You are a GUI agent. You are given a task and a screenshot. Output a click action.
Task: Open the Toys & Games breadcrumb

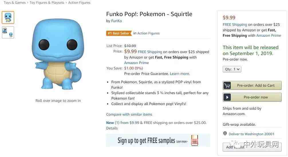15,3
